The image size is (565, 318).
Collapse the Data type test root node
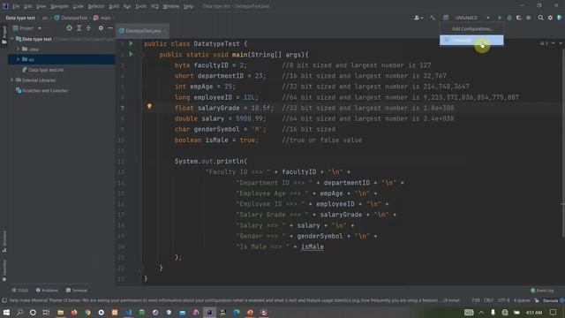[12, 39]
